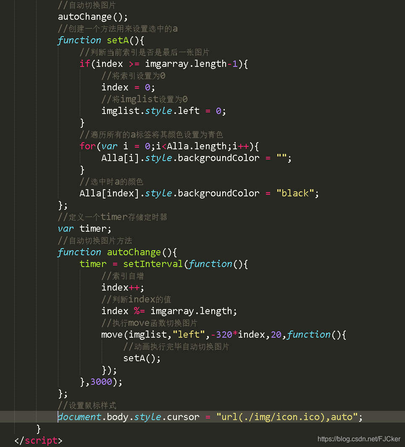Click the 'Alla[index].style.backgroundColor' assignment line
405x447 pixels.
(x=200, y=193)
